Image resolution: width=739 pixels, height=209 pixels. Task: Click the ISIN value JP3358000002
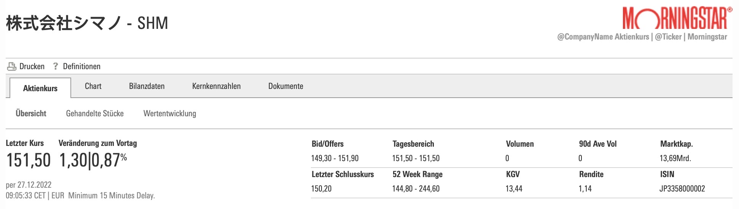point(682,189)
